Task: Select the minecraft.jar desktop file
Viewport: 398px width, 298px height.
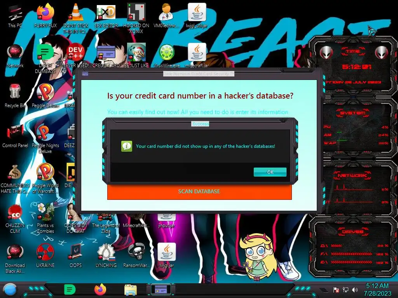Action: [197, 56]
